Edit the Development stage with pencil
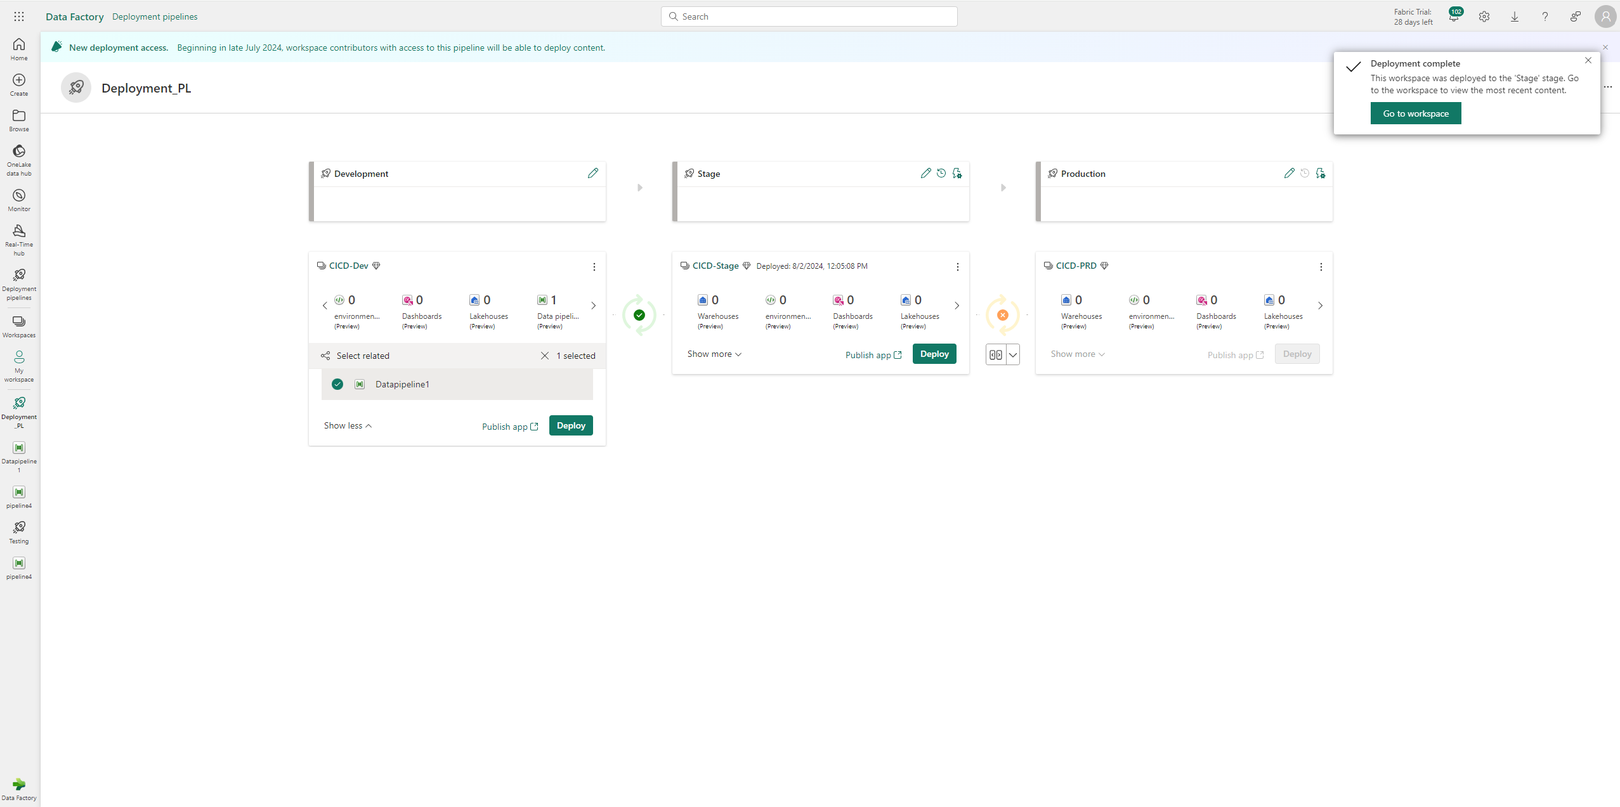The height and width of the screenshot is (807, 1620). pyautogui.click(x=593, y=173)
